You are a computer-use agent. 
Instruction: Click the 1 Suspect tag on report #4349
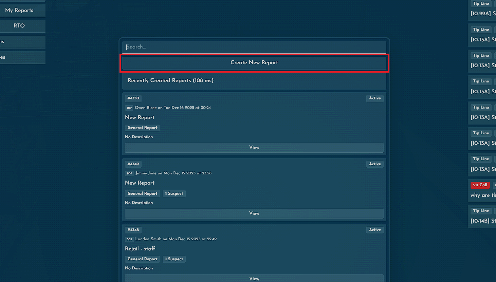(x=174, y=194)
